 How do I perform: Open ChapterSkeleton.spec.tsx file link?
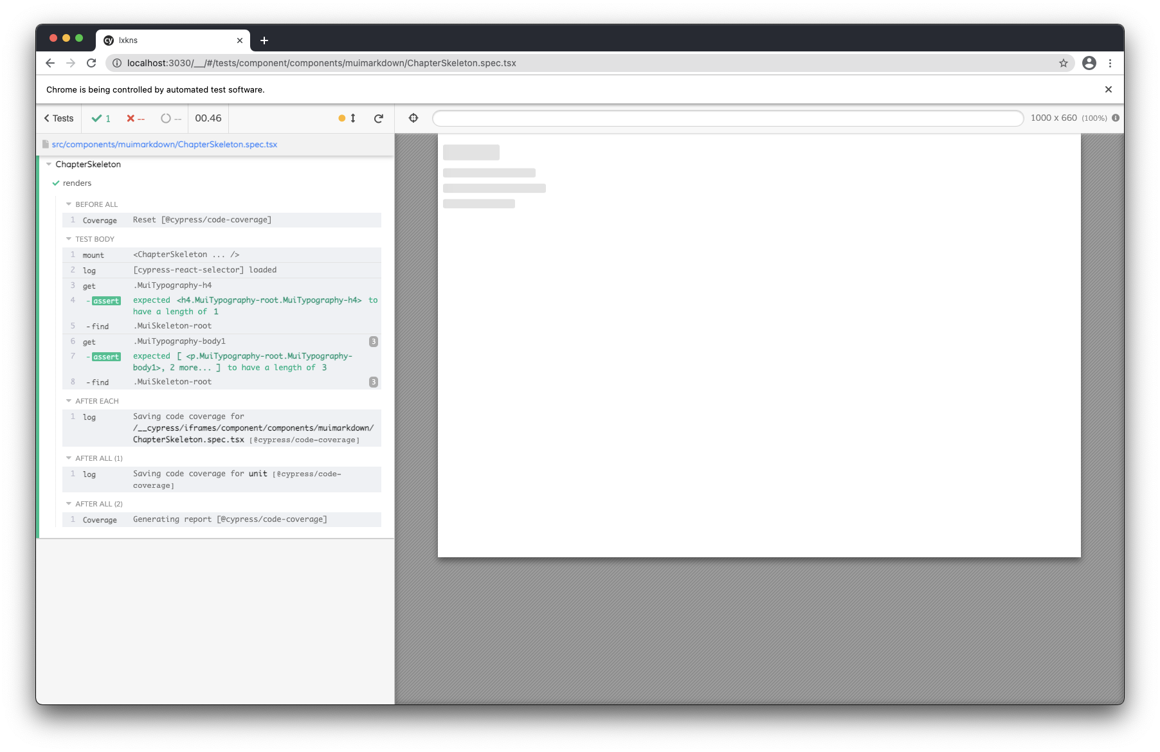(x=165, y=145)
